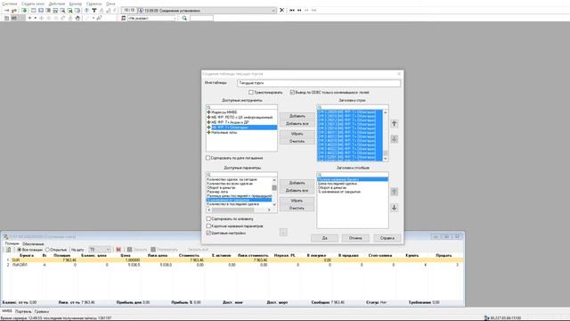This screenshot has height=321, width=570.
Task: Click the black X disconnect icon in toolbar
Action: [281, 10]
